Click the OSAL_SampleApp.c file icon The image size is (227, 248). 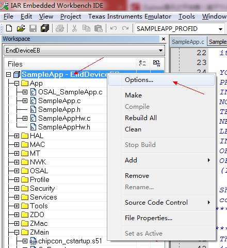pos(33,92)
